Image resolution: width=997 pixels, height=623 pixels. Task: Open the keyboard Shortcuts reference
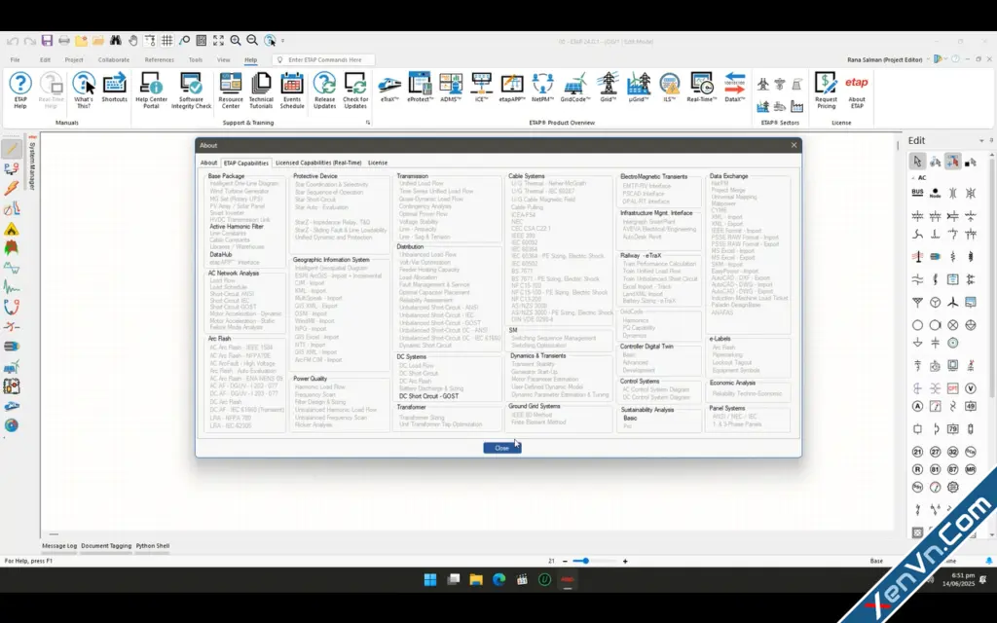pos(115,87)
